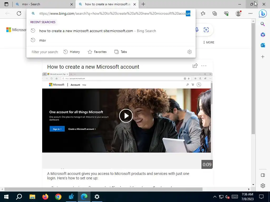The width and height of the screenshot is (270, 202).
Task: Open Bing Chat sidebar icon
Action: point(263,14)
